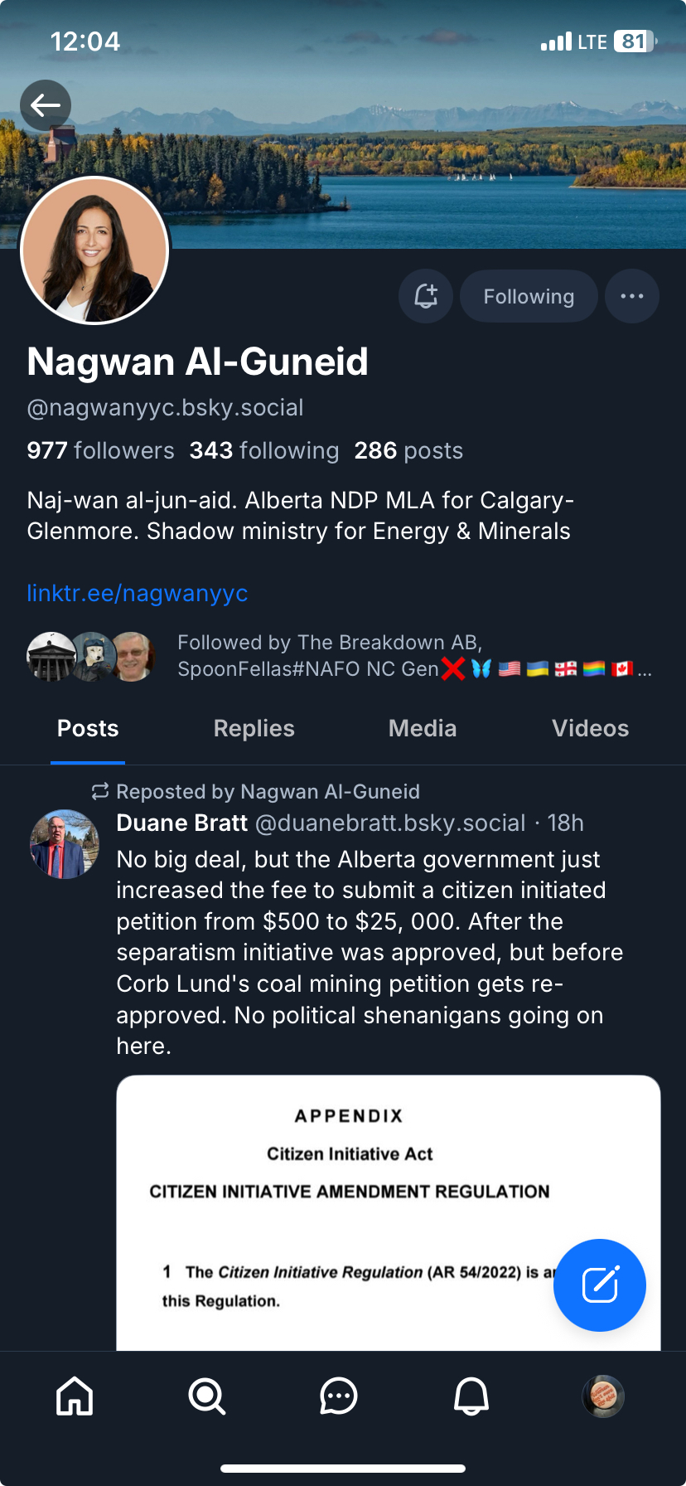Select the Posts tab
The width and height of the screenshot is (686, 1486).
[x=88, y=728]
